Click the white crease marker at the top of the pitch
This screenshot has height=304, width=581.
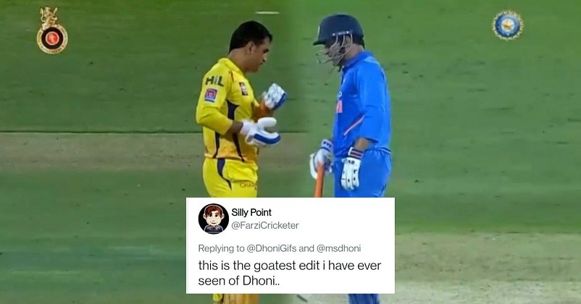267,13
